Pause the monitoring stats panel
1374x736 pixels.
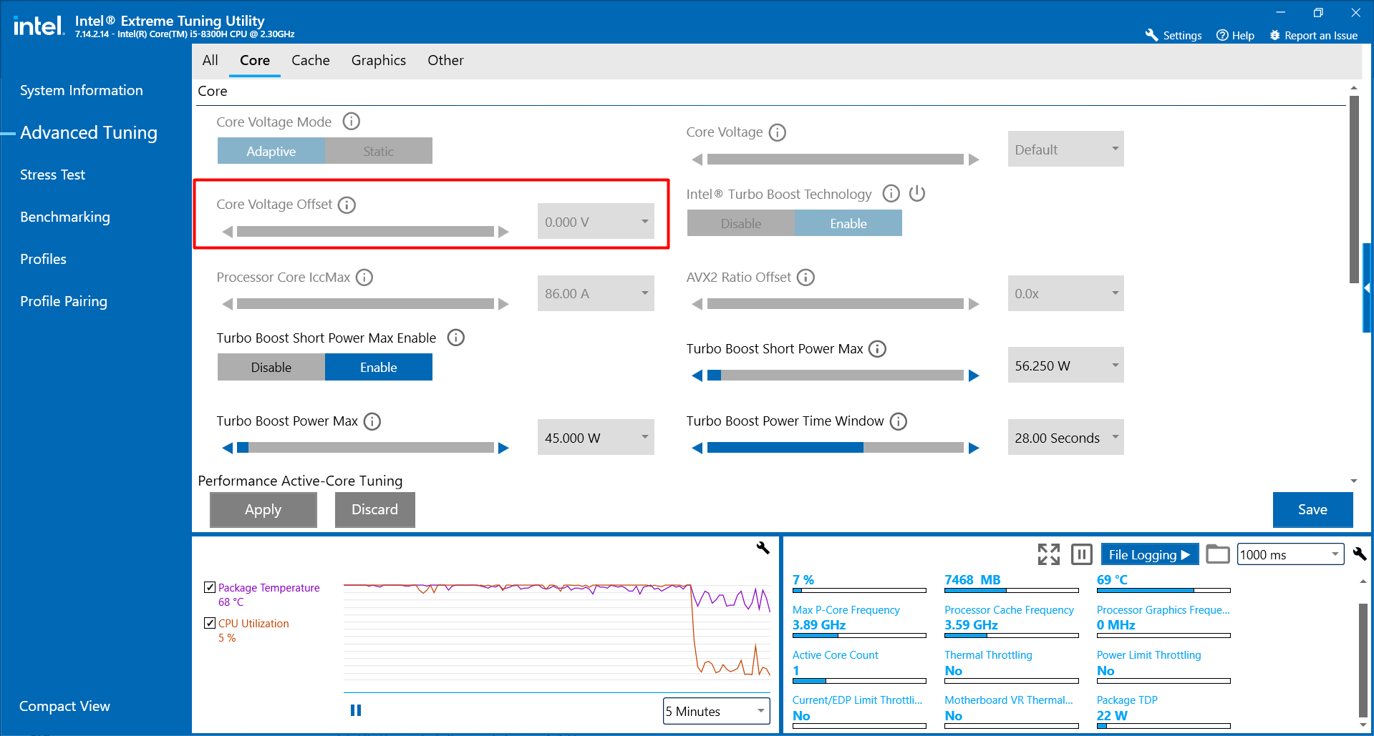(1082, 554)
